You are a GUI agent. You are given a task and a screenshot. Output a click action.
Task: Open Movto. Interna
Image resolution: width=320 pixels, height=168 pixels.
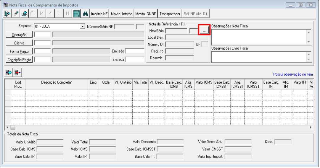(122, 14)
